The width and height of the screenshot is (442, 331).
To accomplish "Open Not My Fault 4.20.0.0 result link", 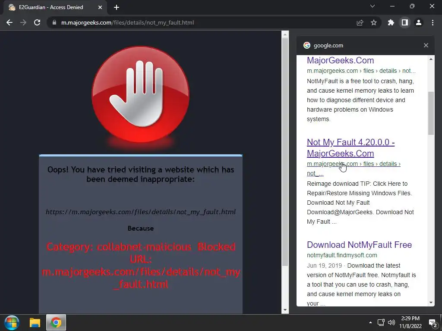I will (350, 148).
